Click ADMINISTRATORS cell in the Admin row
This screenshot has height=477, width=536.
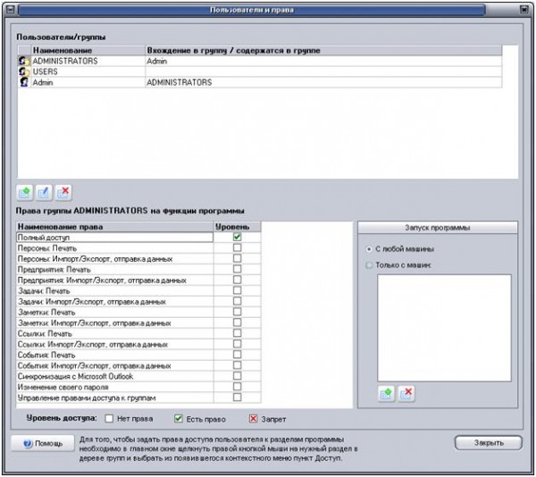coord(180,82)
